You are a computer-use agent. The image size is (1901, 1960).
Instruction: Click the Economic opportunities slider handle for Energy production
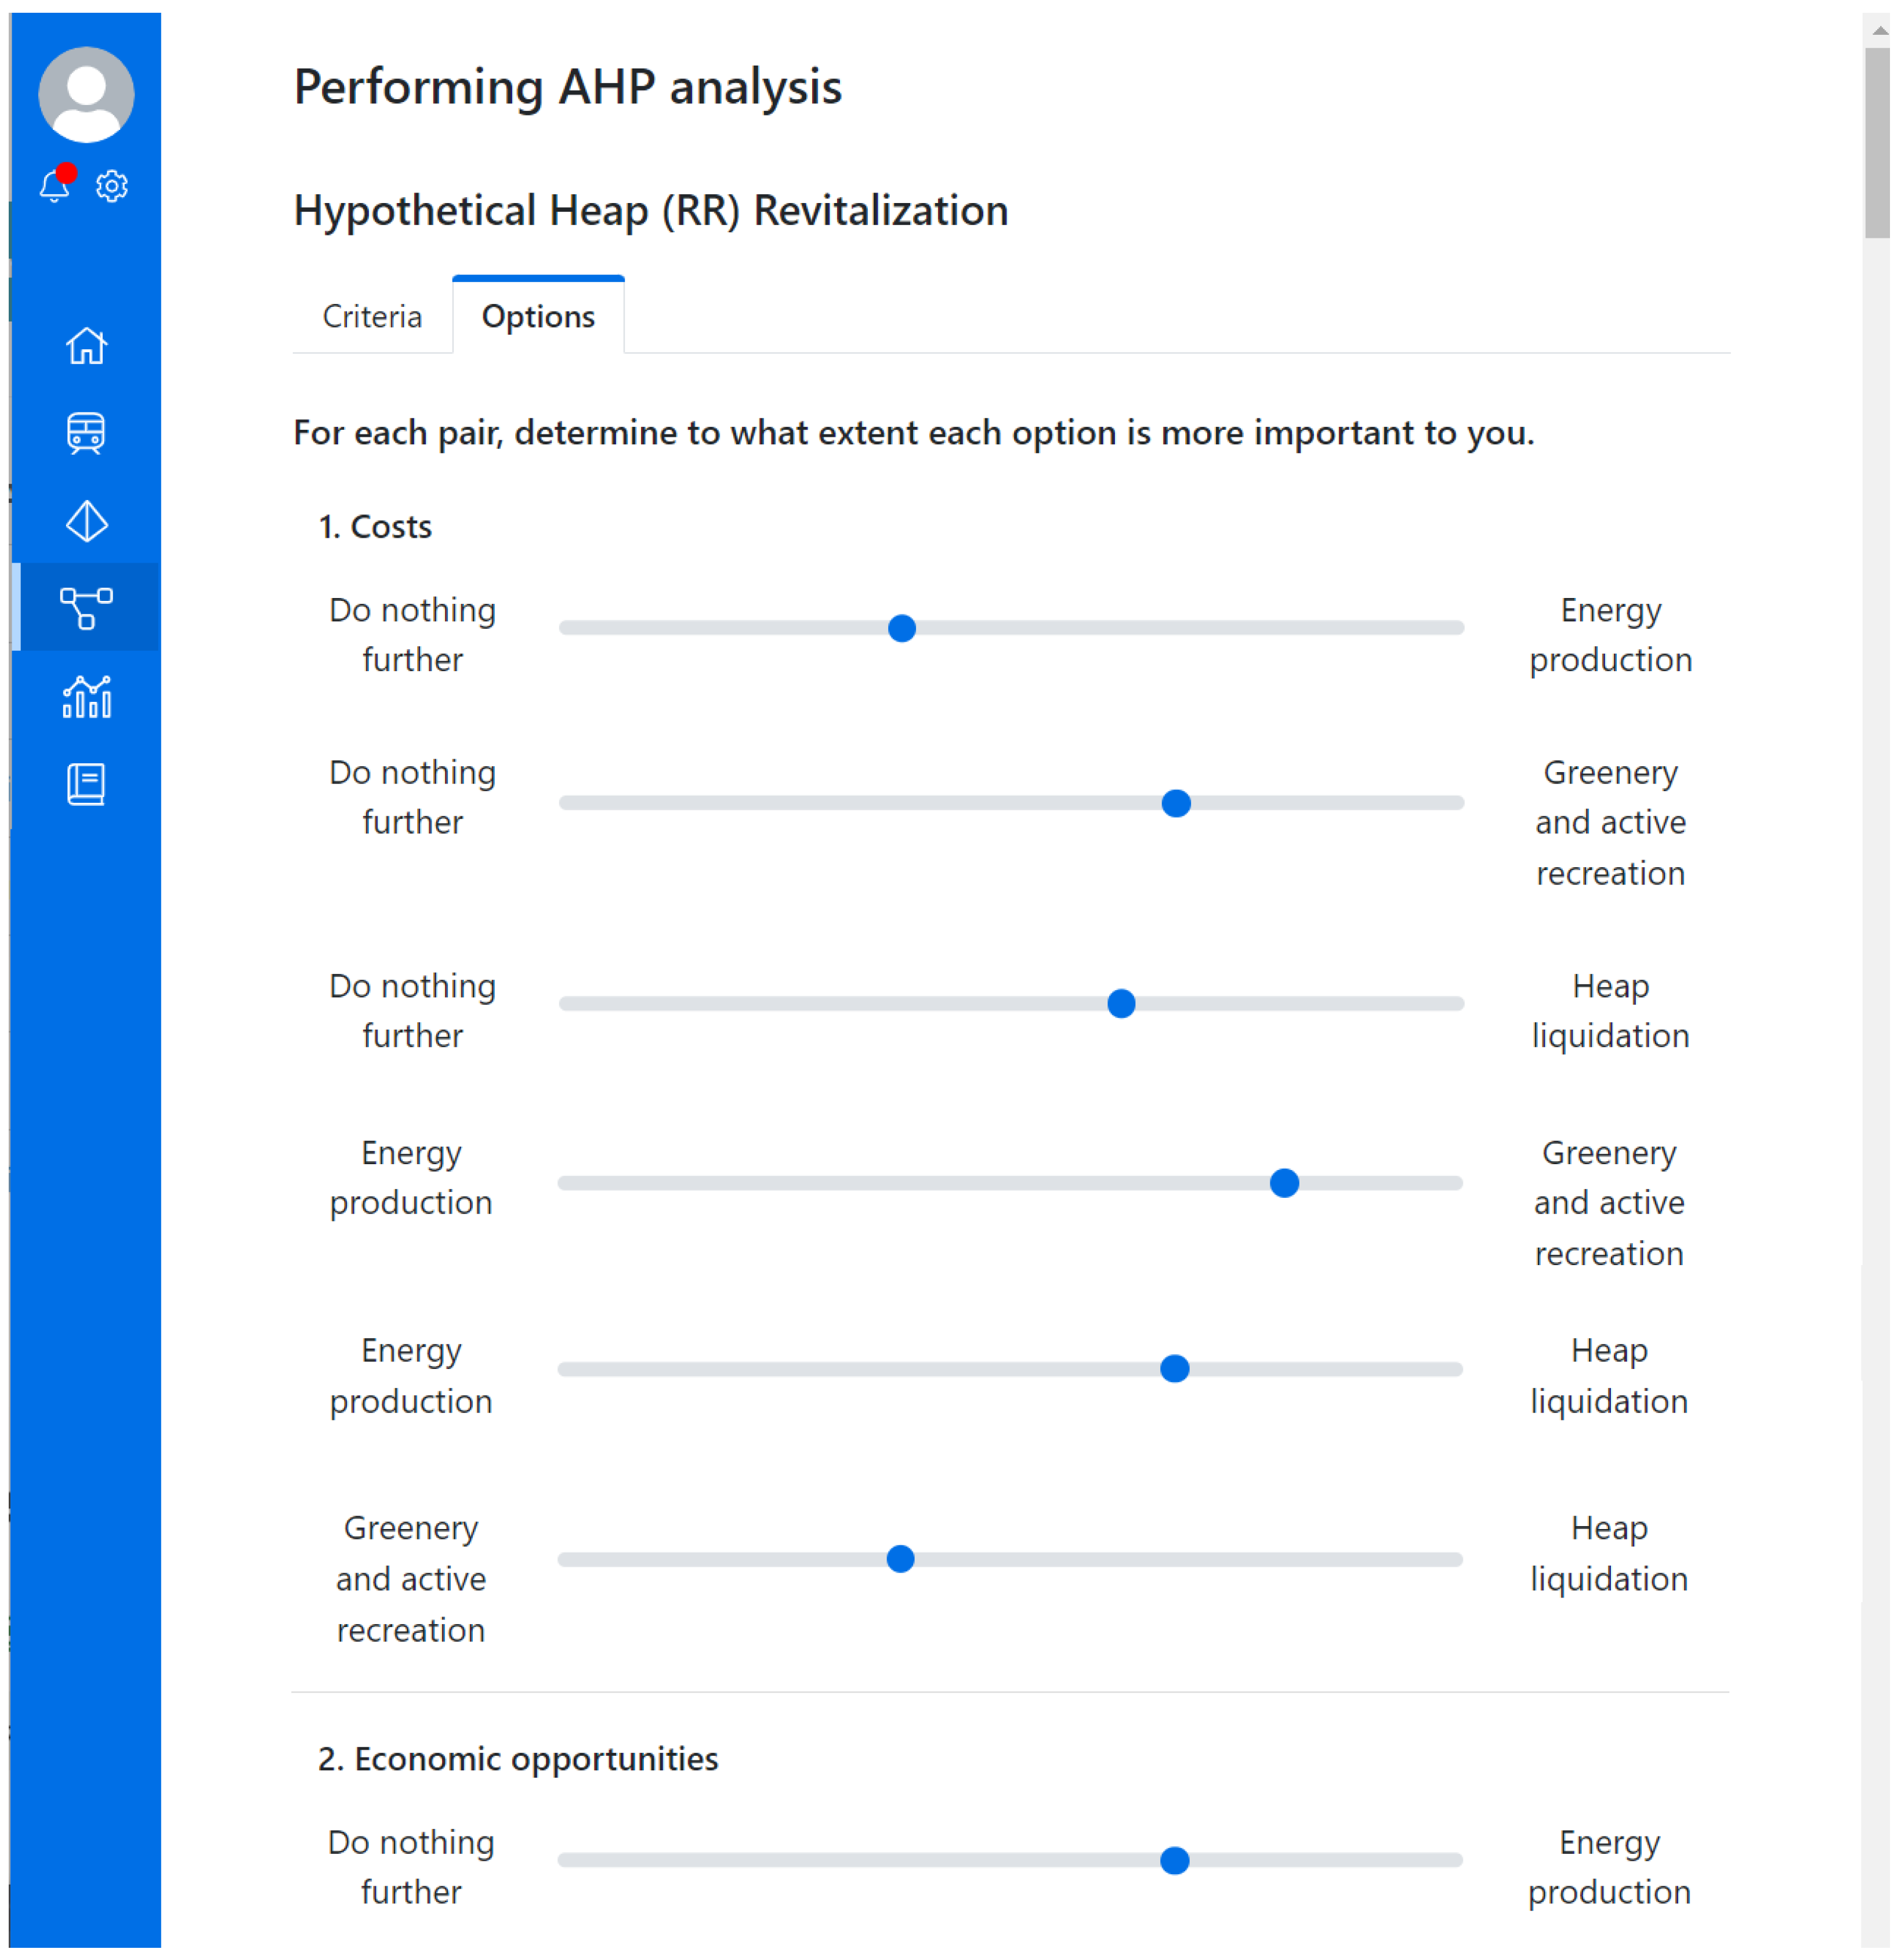tap(1175, 1861)
